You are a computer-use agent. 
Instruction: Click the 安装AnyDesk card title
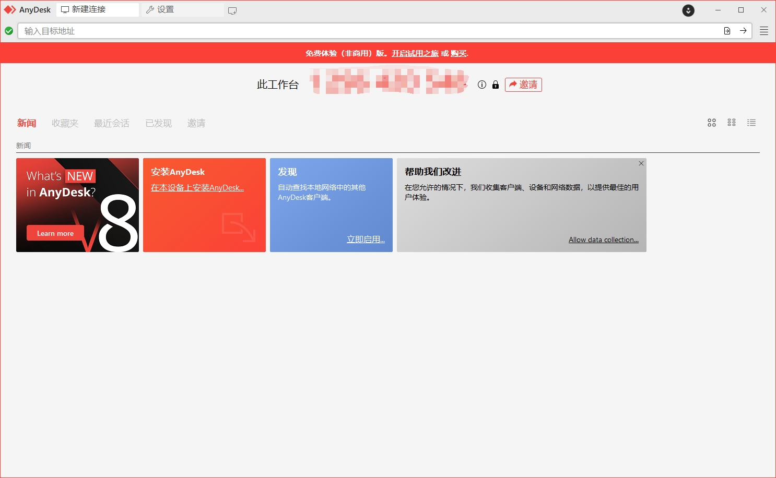178,172
